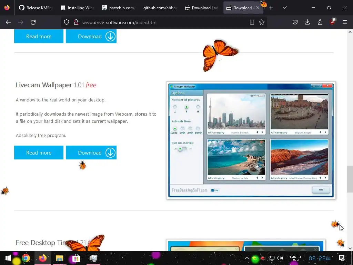The height and width of the screenshot is (265, 353).
Task: Close the active Download tab
Action: coord(258,8)
